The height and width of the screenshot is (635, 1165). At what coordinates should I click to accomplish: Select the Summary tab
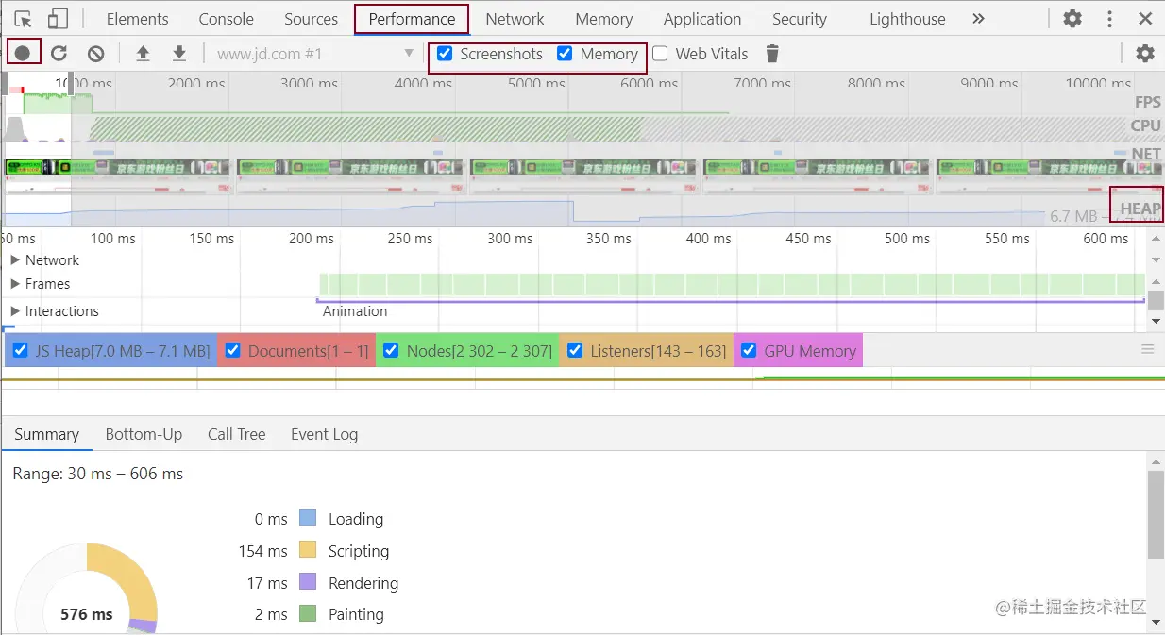[46, 434]
